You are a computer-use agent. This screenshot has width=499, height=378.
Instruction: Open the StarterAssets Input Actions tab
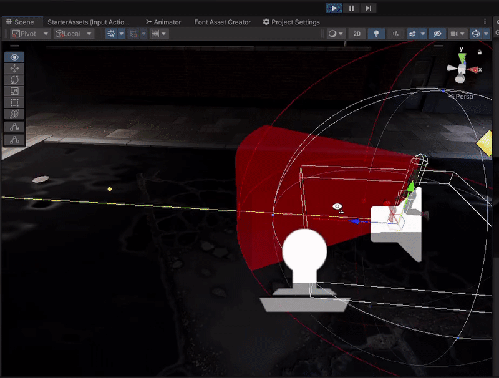coord(88,22)
